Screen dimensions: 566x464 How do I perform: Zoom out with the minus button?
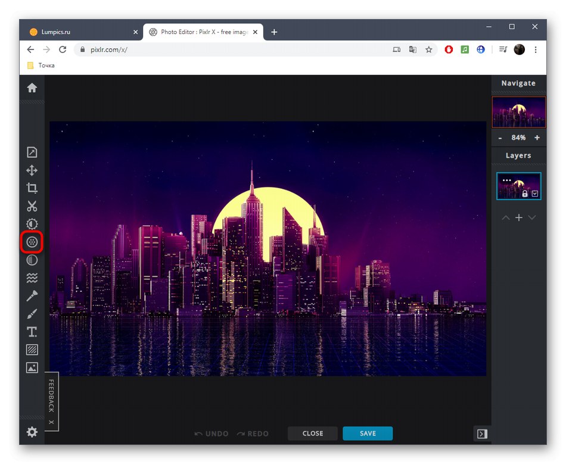point(500,138)
